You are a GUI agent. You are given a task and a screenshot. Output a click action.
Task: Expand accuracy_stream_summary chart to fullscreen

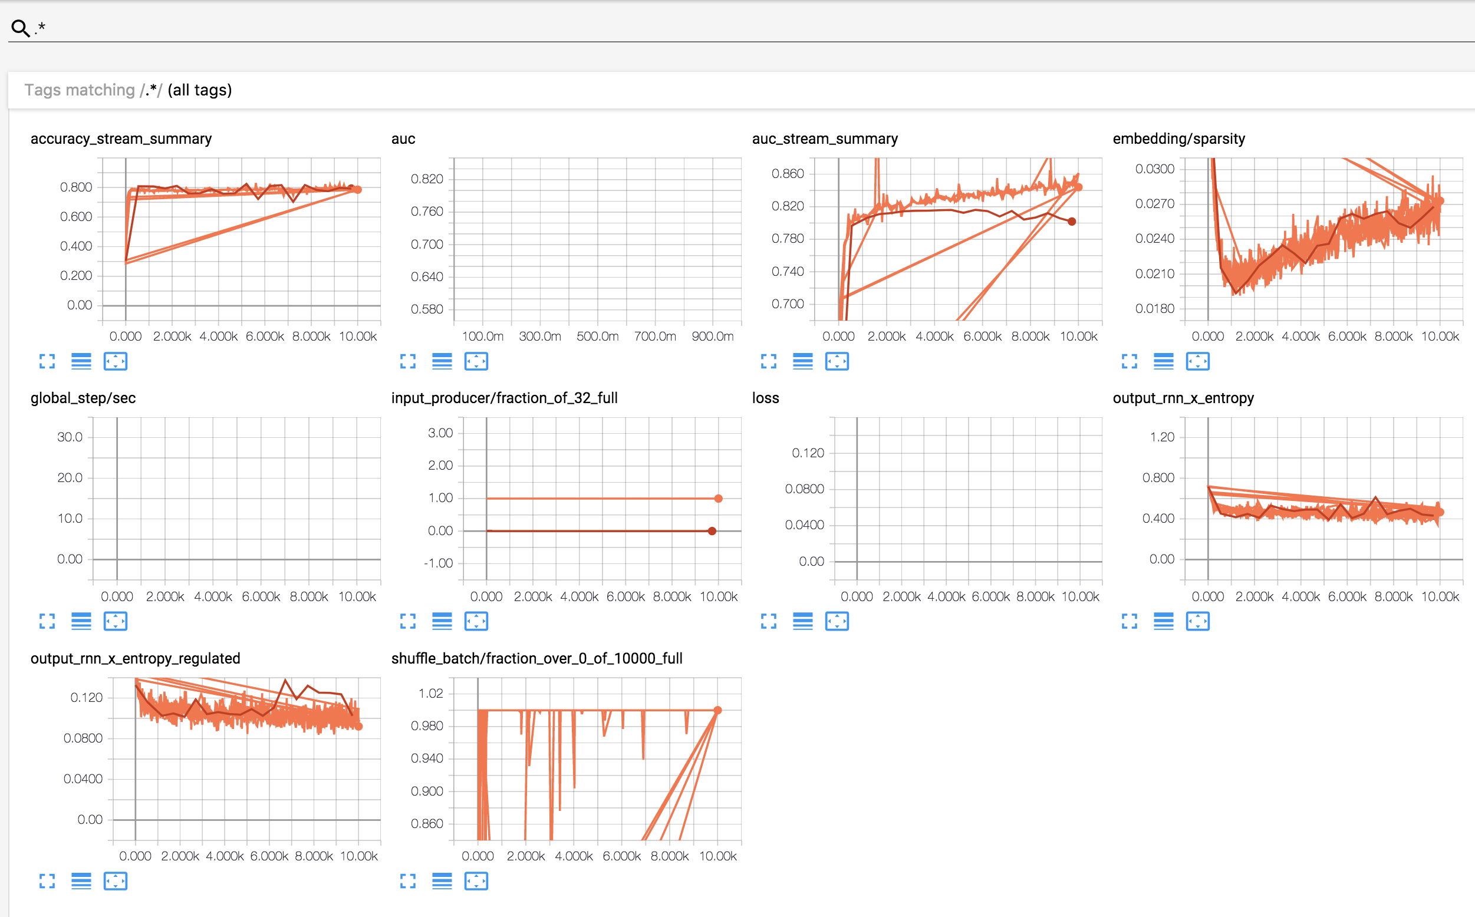tap(47, 361)
